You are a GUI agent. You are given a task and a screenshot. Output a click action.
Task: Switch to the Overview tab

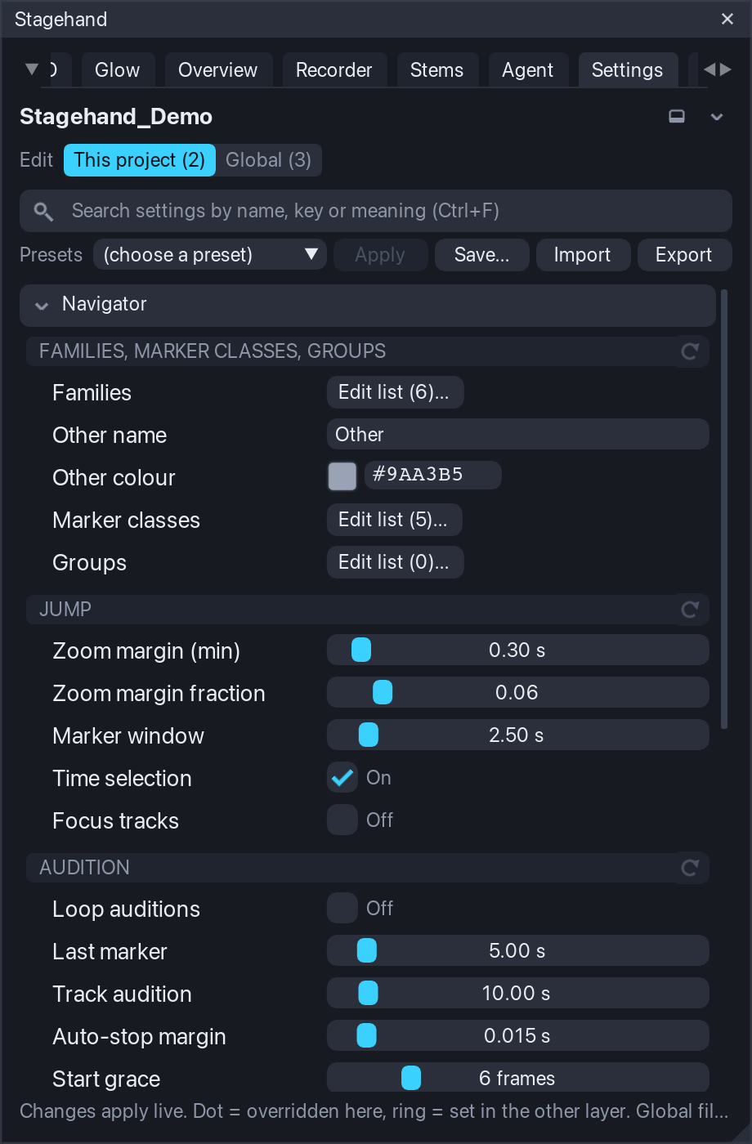pos(218,70)
